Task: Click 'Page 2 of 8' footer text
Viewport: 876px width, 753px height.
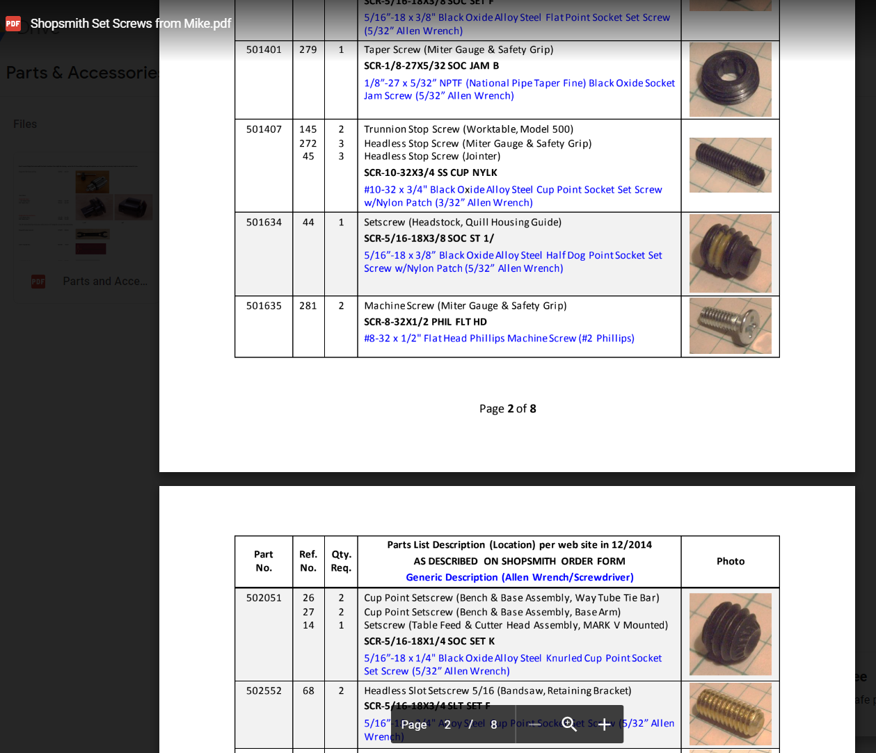Action: 508,409
